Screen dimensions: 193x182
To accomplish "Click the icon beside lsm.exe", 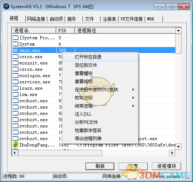I will click(x=16, y=94).
